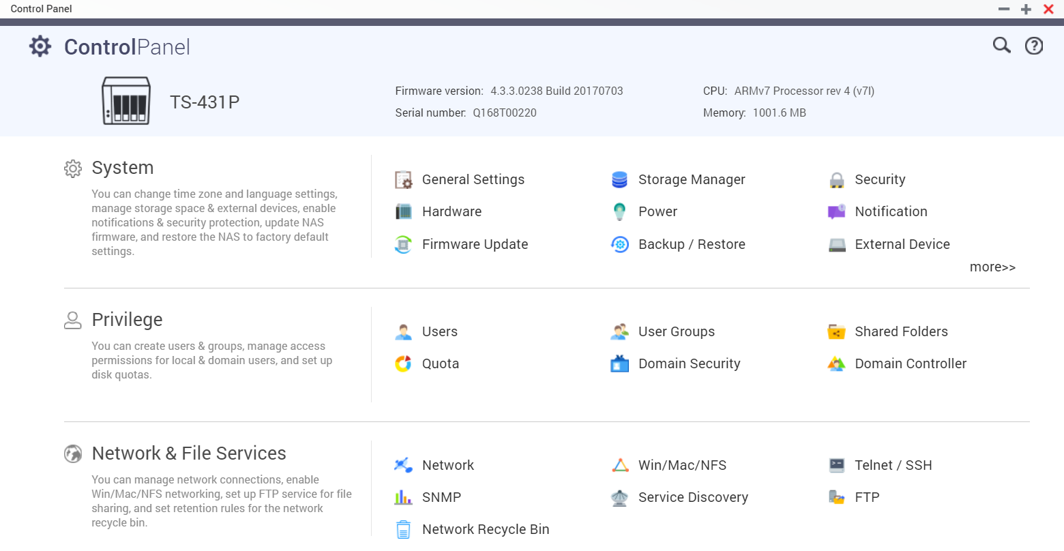Viewport: 1064px width, 551px height.
Task: Maximize the Control Panel window
Action: tap(1026, 10)
